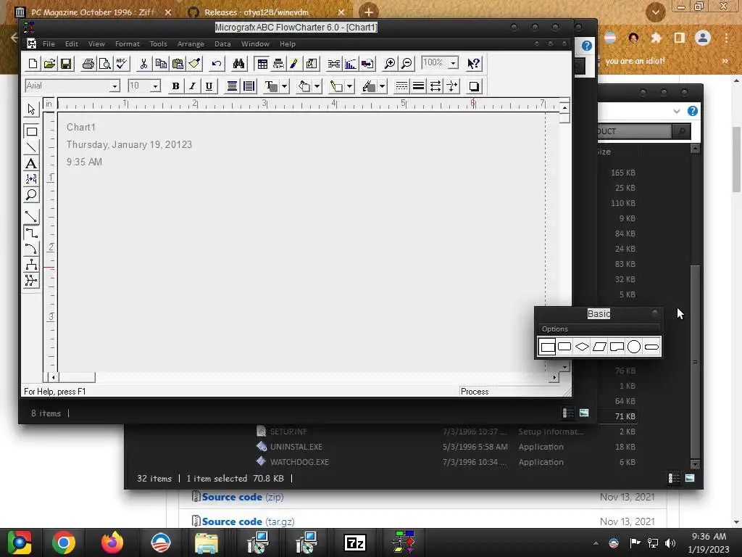Image resolution: width=742 pixels, height=557 pixels.
Task: Expand the shape line color dropdown arrow
Action: pos(349,86)
